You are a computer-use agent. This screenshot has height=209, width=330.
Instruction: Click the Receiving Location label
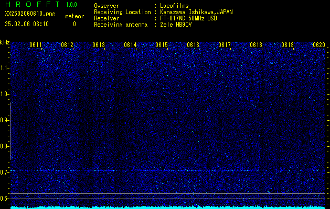tap(122, 12)
